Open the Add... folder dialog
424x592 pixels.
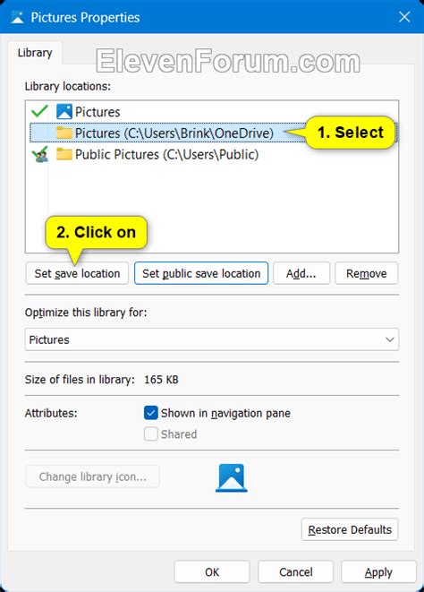tap(301, 273)
